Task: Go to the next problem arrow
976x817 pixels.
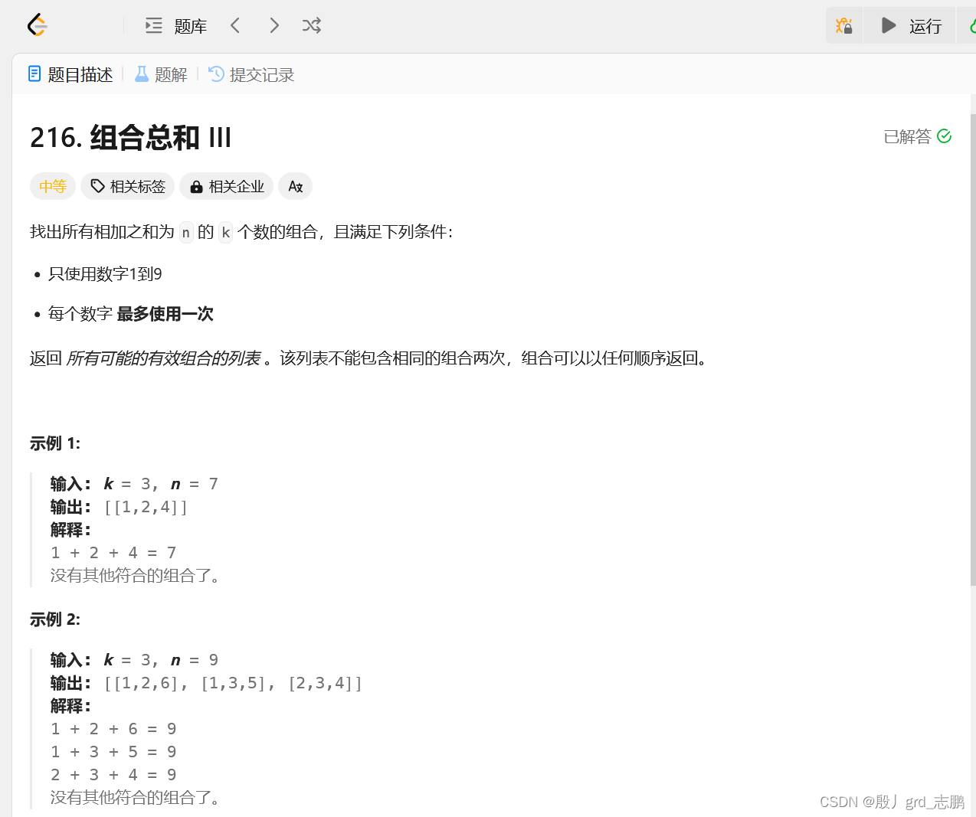Action: pos(273,25)
